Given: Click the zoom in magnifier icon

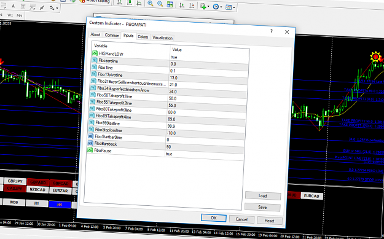Looking at the screenshot, I should coord(151,3).
